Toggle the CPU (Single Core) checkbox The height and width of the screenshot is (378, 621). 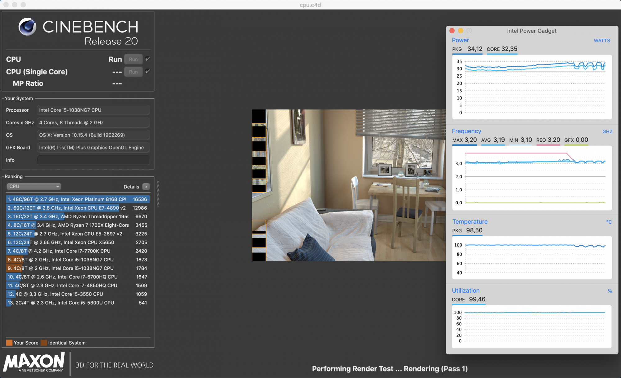click(148, 71)
